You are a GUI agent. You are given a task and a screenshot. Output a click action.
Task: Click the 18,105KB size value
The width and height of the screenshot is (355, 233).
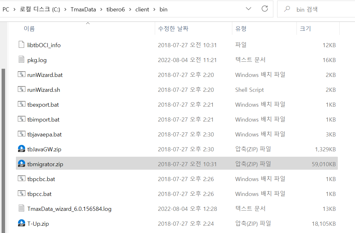[x=324, y=224]
